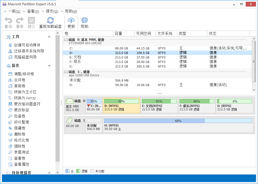
Task: Select the D: (NTFS) partition block
Action: pyautogui.click(x=121, y=105)
